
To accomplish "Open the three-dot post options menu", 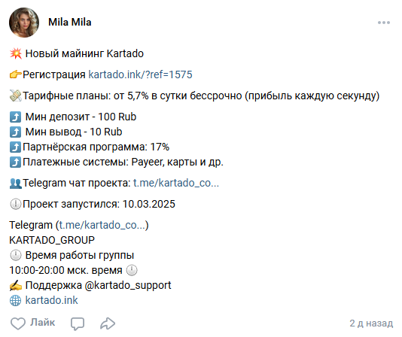I will coord(383,23).
